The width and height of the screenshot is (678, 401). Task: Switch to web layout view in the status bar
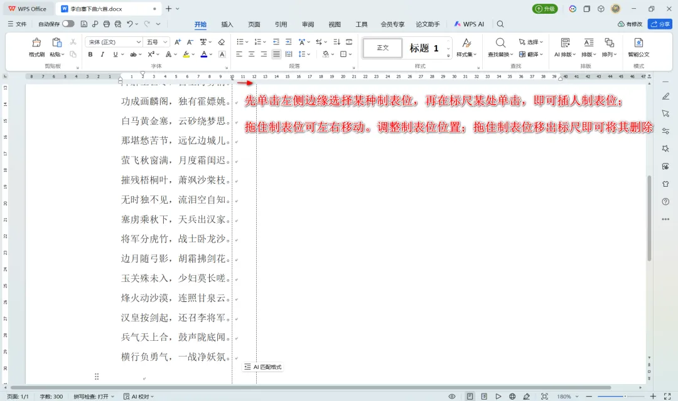512,396
